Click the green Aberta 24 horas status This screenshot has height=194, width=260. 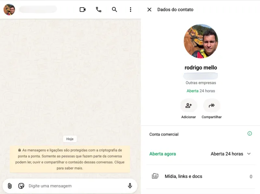click(201, 91)
